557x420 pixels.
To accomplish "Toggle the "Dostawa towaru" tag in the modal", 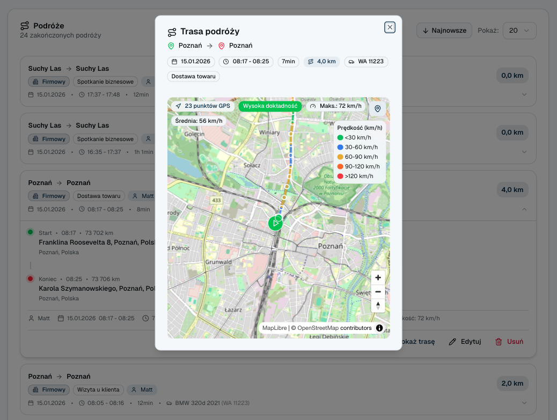I will 193,77.
